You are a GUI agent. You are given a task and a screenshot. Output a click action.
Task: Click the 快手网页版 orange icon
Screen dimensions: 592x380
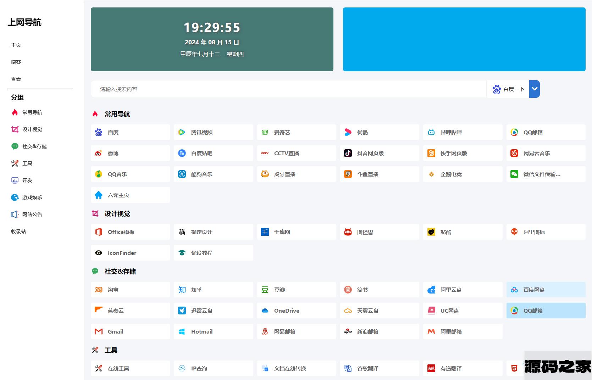431,153
